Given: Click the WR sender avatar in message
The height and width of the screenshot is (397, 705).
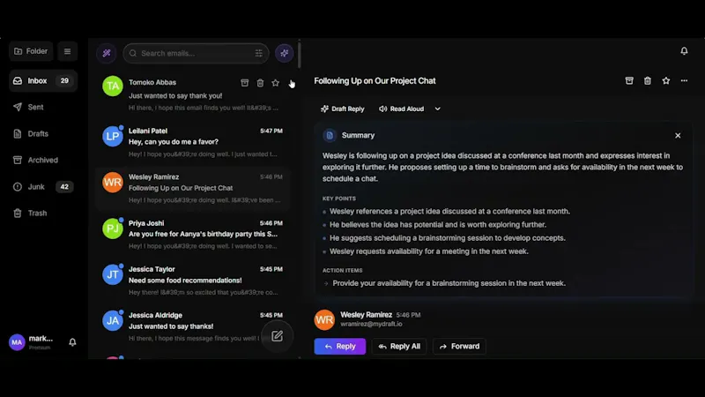Looking at the screenshot, I should tap(324, 320).
